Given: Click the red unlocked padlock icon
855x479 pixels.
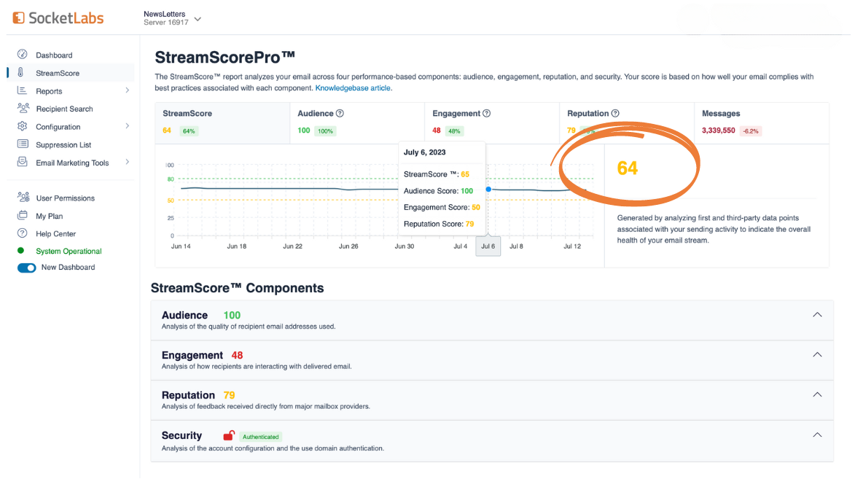Looking at the screenshot, I should (229, 435).
